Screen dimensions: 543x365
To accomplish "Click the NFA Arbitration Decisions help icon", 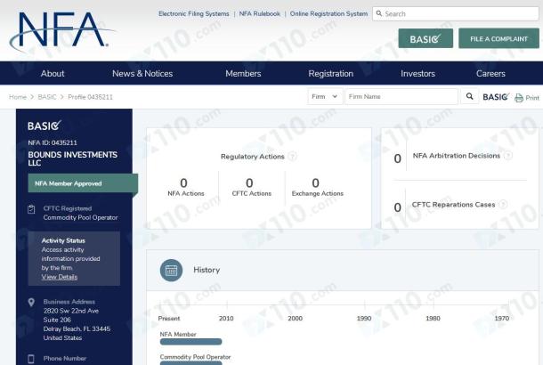I will [508, 156].
